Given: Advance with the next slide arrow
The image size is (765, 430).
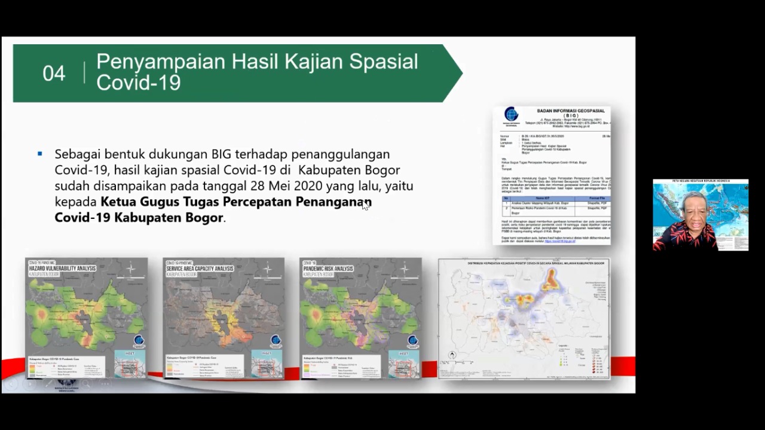Looking at the screenshot, I should click(30, 385).
